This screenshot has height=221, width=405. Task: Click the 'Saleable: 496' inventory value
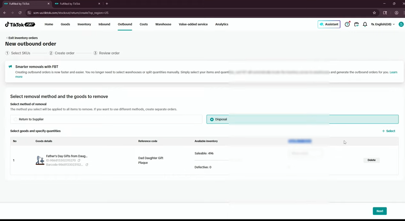[204, 153]
